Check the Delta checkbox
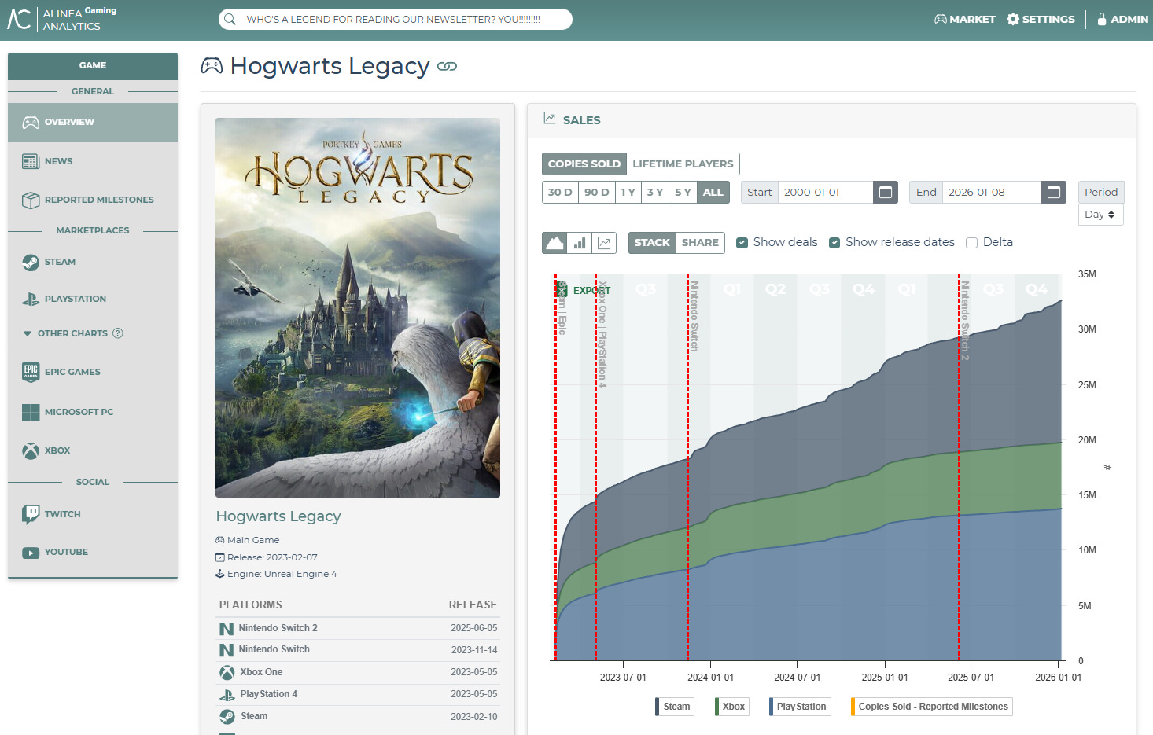 (x=971, y=243)
